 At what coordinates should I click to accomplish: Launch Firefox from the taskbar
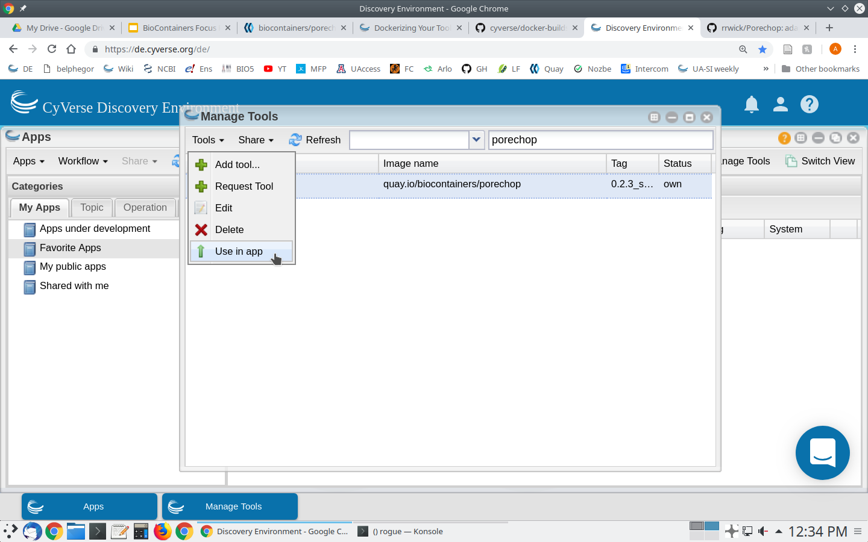click(162, 531)
